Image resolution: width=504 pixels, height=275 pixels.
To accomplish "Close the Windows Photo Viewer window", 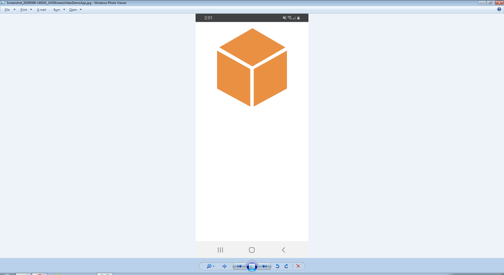I will (499, 3).
